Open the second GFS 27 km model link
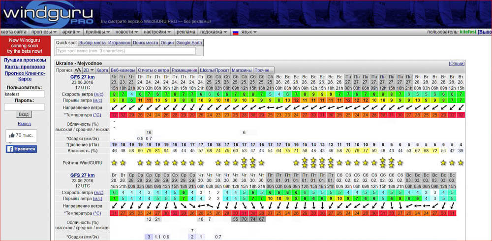The image size is (492, 241). [x=83, y=175]
